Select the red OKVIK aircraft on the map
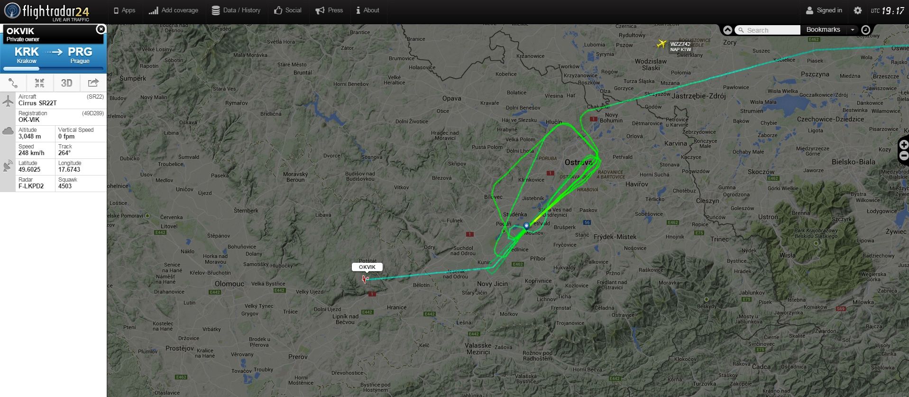 point(365,279)
